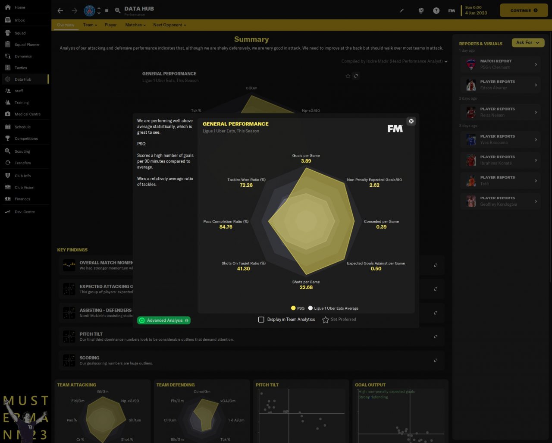552x443 pixels.
Task: Open the hamburger menu beside the club badge
Action: pos(107,11)
